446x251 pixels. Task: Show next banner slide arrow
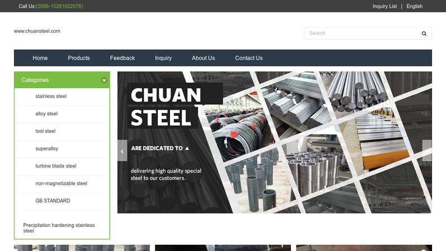(x=427, y=151)
